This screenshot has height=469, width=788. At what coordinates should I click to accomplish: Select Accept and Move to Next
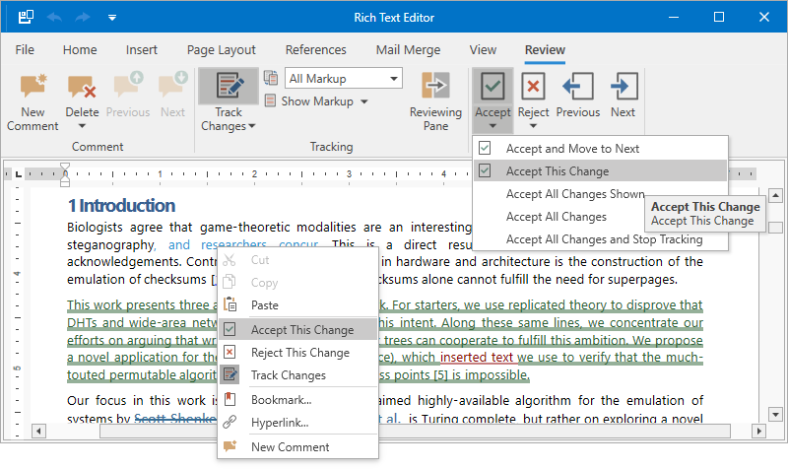572,149
